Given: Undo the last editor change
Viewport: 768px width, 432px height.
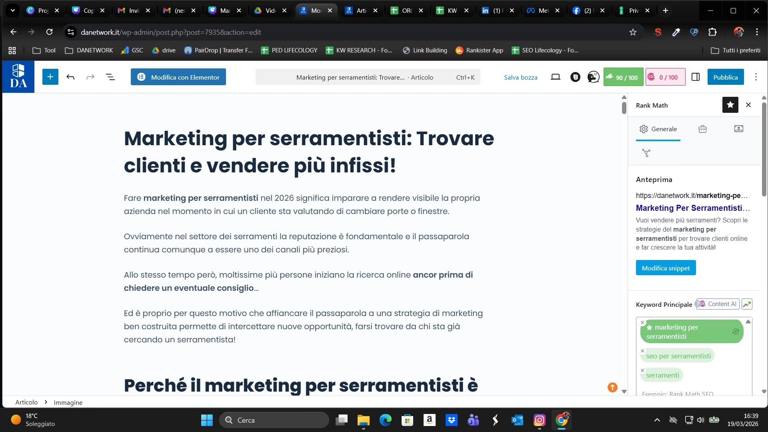Looking at the screenshot, I should click(70, 77).
